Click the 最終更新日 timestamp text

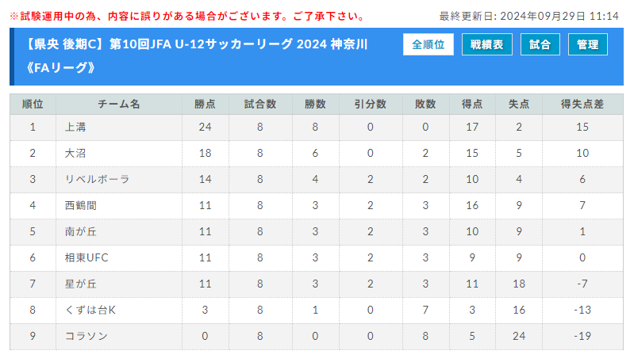coord(529,16)
